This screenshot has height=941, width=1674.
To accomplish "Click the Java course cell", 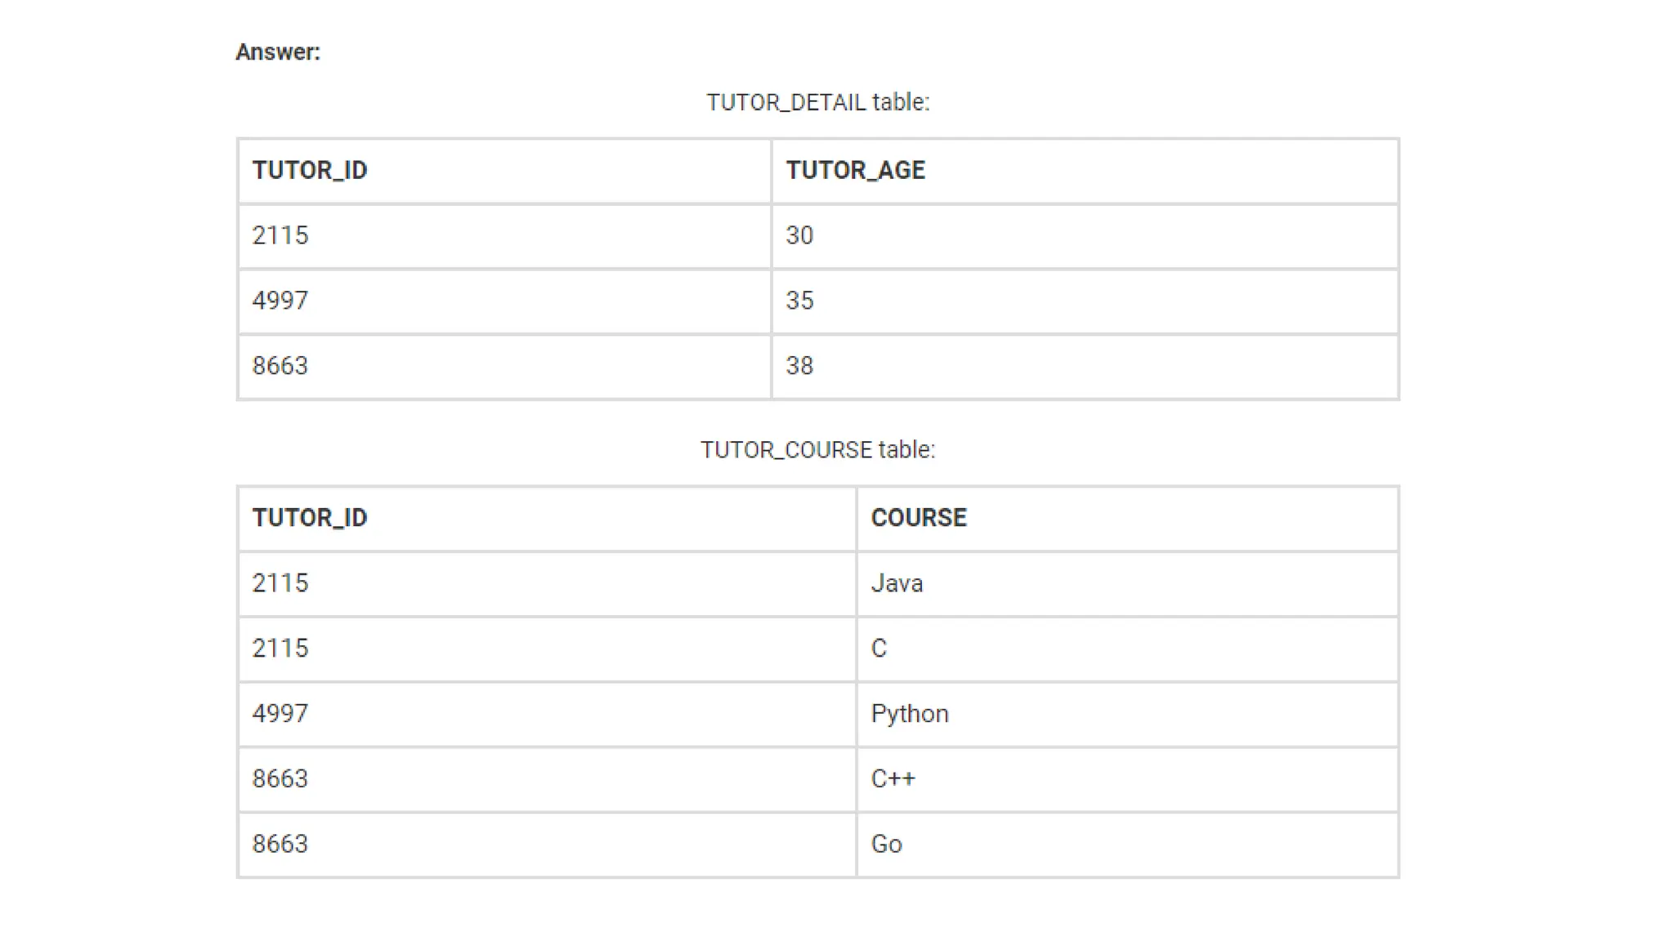I will click(x=897, y=583).
